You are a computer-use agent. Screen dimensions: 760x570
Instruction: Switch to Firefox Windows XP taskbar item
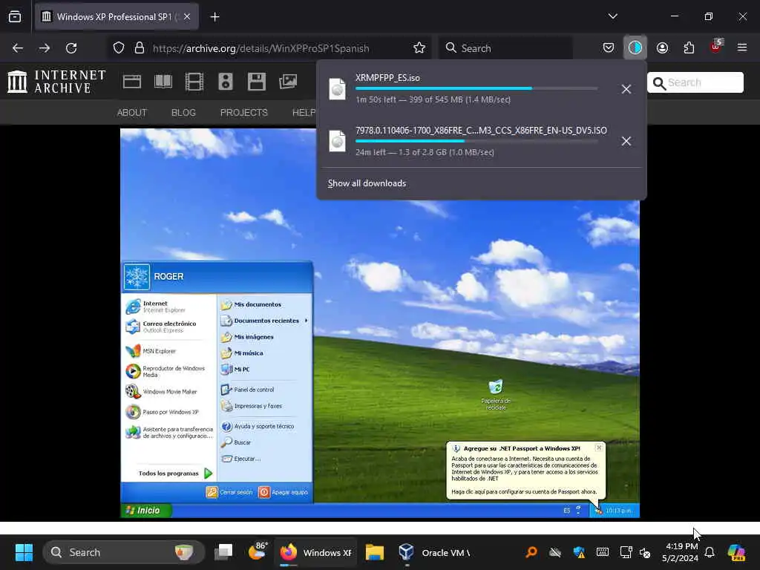[x=315, y=552]
